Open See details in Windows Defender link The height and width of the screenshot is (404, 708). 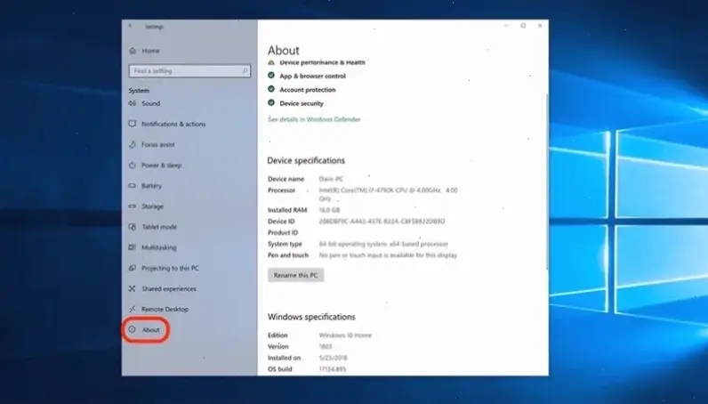314,119
